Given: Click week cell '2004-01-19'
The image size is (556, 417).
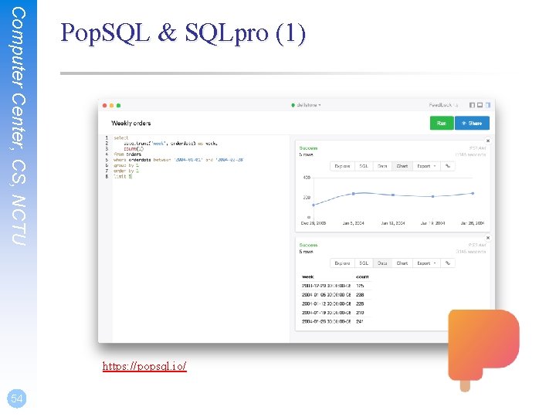Looking at the screenshot, I should [326, 313].
